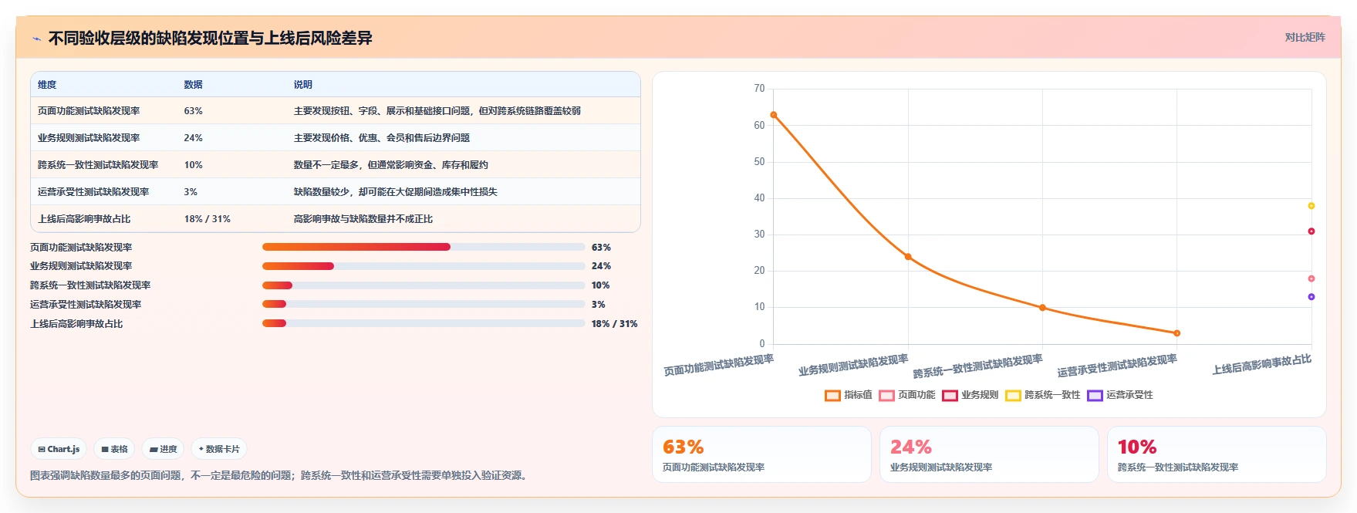Click the footer note starting 图表强调缺陷数量最多
Viewport: 1357px width, 513px height.
[x=281, y=475]
